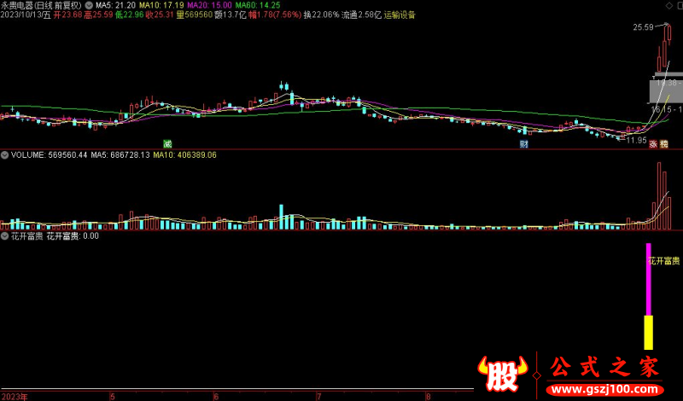
Task: Click the diamond icon at top right
Action: click(x=669, y=5)
